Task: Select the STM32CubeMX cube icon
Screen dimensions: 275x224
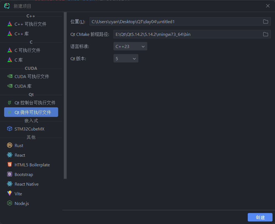Action: pyautogui.click(x=10, y=129)
